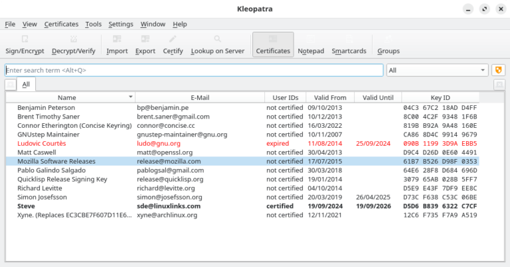The width and height of the screenshot is (510, 267).
Task: Click the gnustep-maintainer@gnu.org email cell
Action: tap(182, 134)
